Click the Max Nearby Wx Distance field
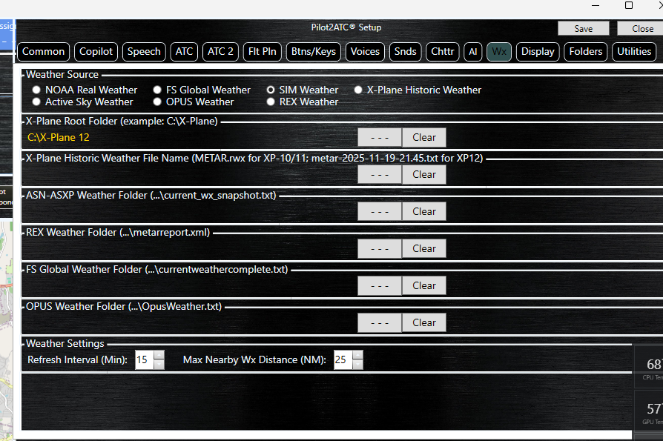Image resolution: width=663 pixels, height=441 pixels. point(343,360)
